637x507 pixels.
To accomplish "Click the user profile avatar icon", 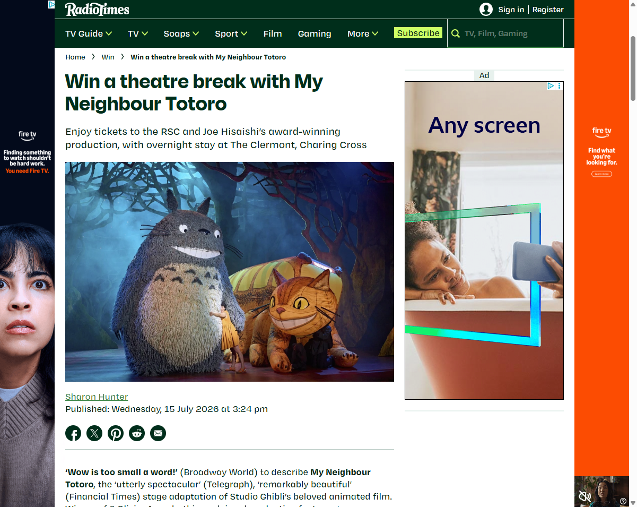I will click(x=486, y=9).
